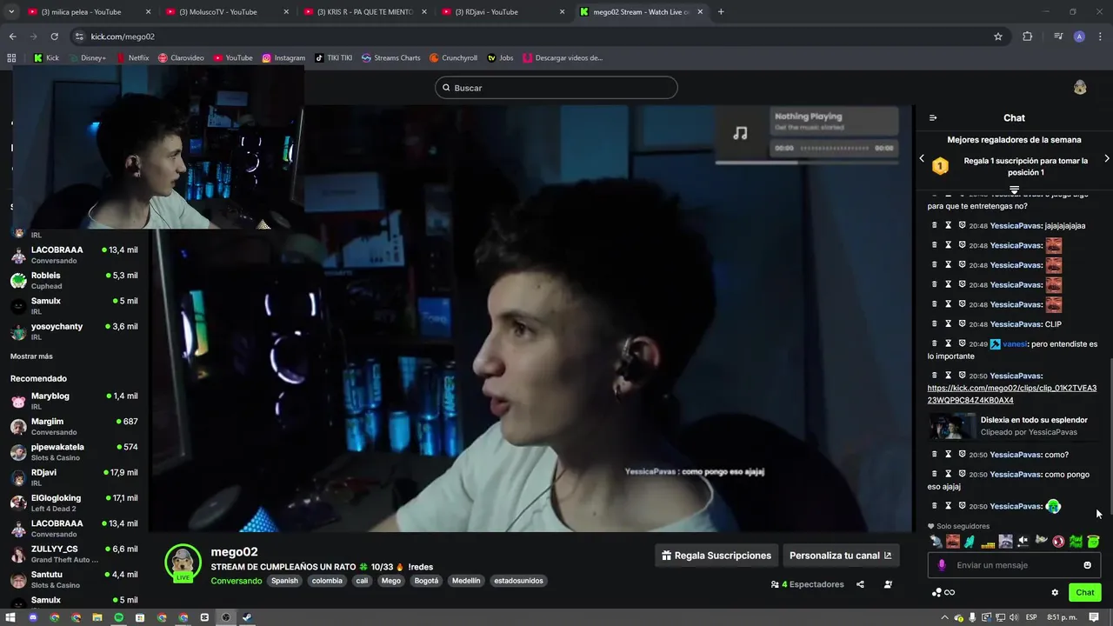This screenshot has width=1113, height=626.
Task: Open Streams Charts bookmark
Action: click(x=390, y=57)
